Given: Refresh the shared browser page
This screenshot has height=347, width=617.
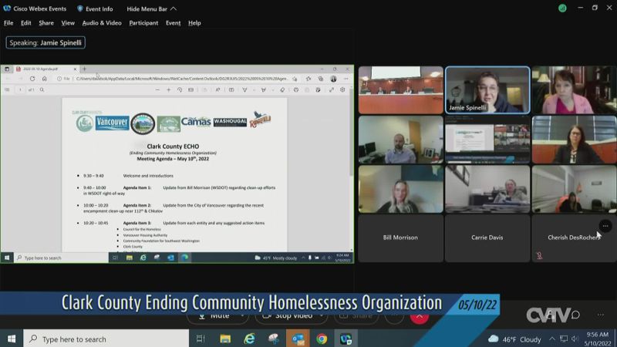Looking at the screenshot, I should pyautogui.click(x=32, y=79).
